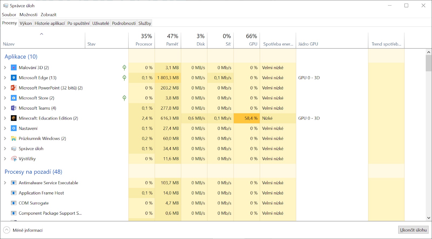Click the scrollbar down arrow
This screenshot has height=239, width=432.
coord(428,218)
